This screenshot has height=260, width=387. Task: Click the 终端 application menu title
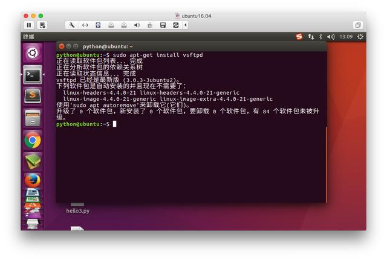coord(28,37)
